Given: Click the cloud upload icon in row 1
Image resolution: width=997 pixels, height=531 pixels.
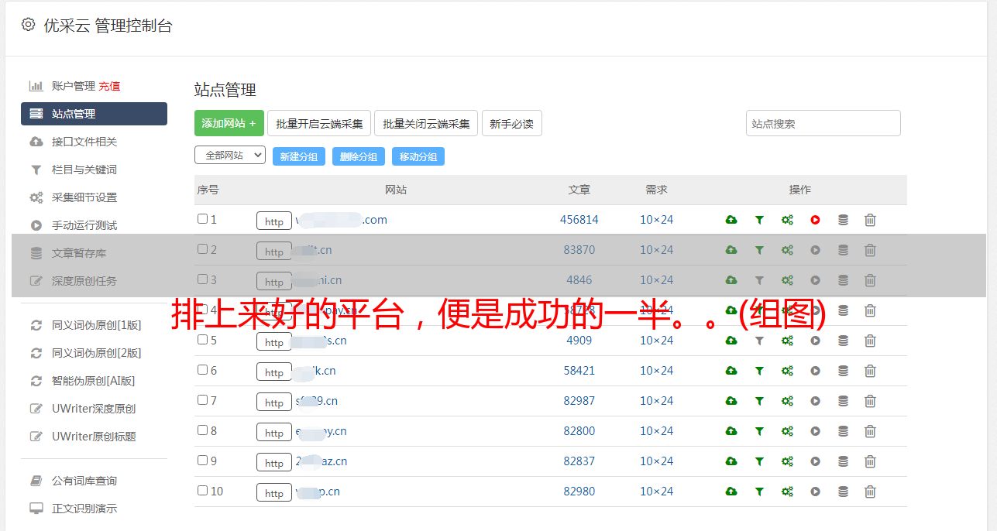Looking at the screenshot, I should pos(731,220).
